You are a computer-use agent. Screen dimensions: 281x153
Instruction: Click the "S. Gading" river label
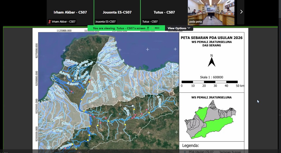click(113, 60)
